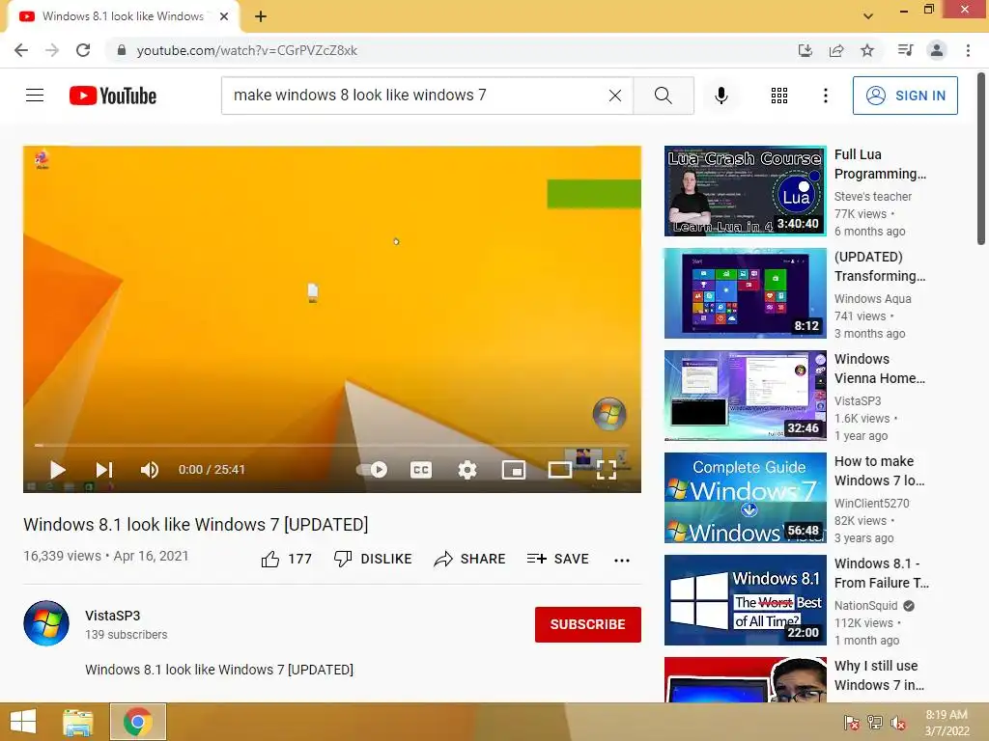SUBSCRIBE to the VistaSP3 channel

click(588, 624)
